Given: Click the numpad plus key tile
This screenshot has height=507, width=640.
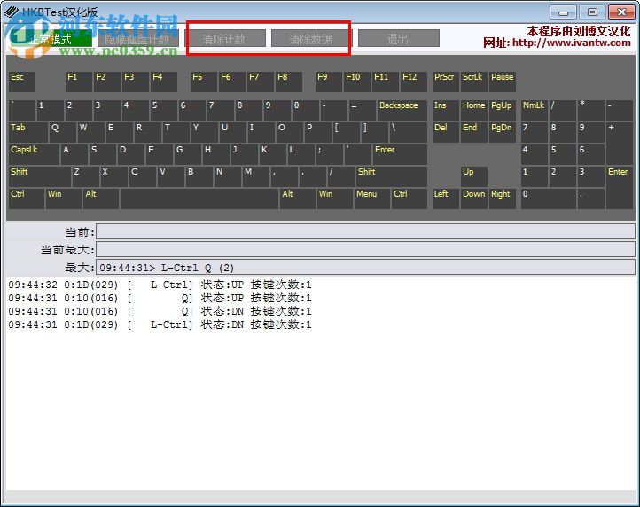Looking at the screenshot, I should pyautogui.click(x=620, y=143).
